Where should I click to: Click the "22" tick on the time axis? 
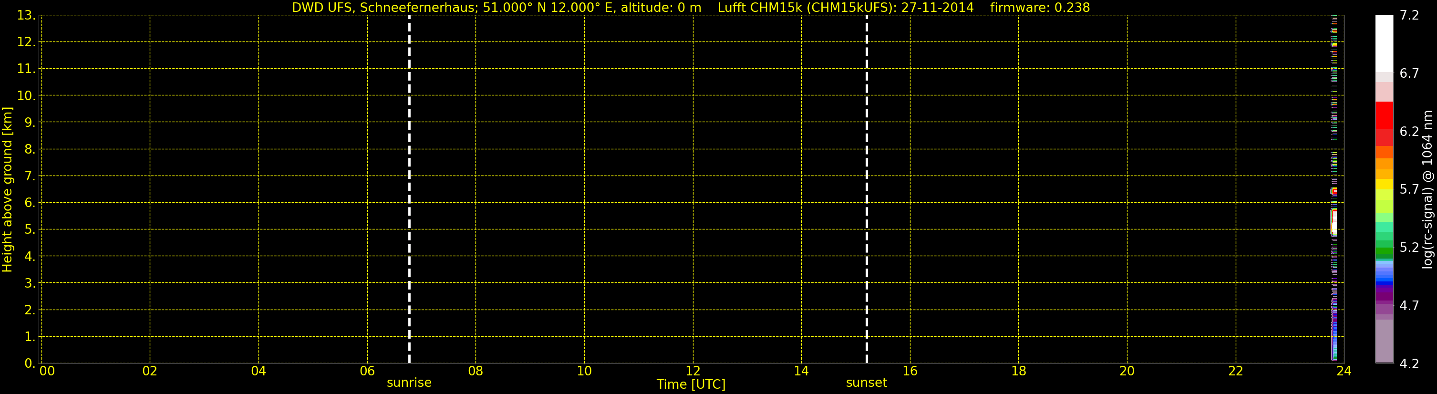click(x=1236, y=372)
